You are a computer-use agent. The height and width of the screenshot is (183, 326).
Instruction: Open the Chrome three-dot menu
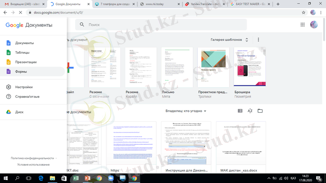[x=321, y=13]
